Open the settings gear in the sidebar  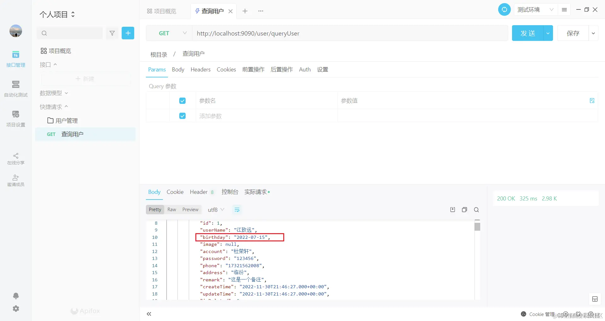[16, 309]
